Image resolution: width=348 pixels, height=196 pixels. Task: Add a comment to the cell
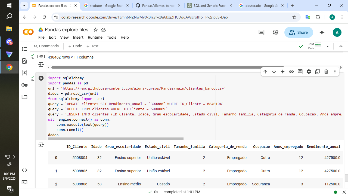pyautogui.click(x=300, y=72)
